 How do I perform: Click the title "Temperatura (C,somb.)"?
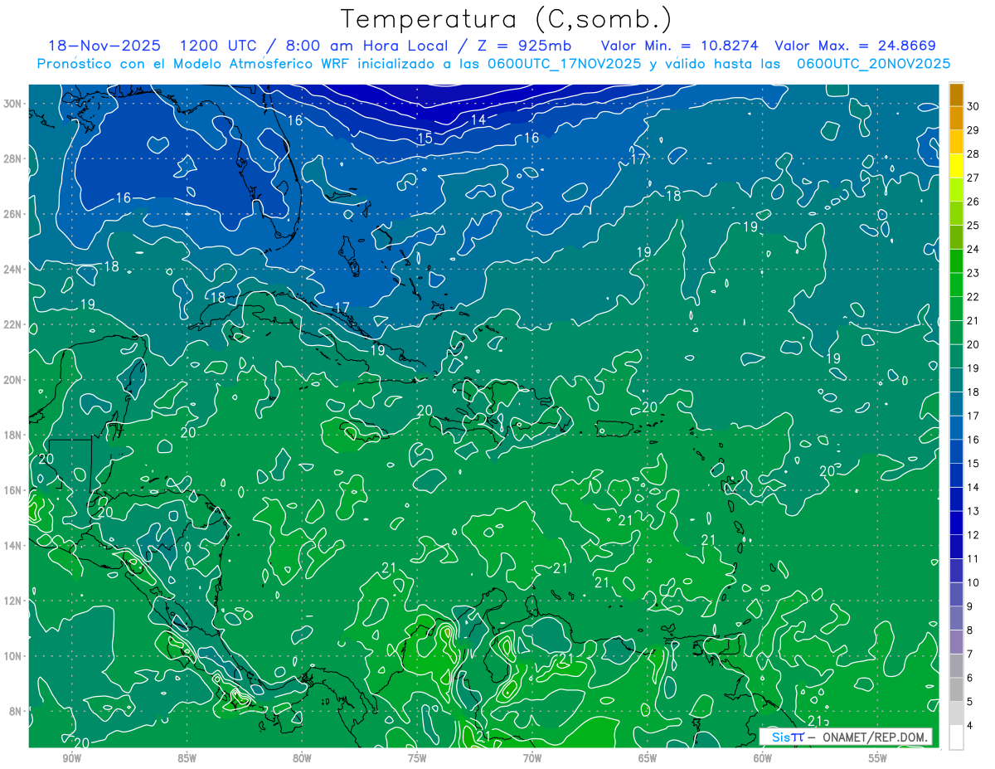[507, 20]
